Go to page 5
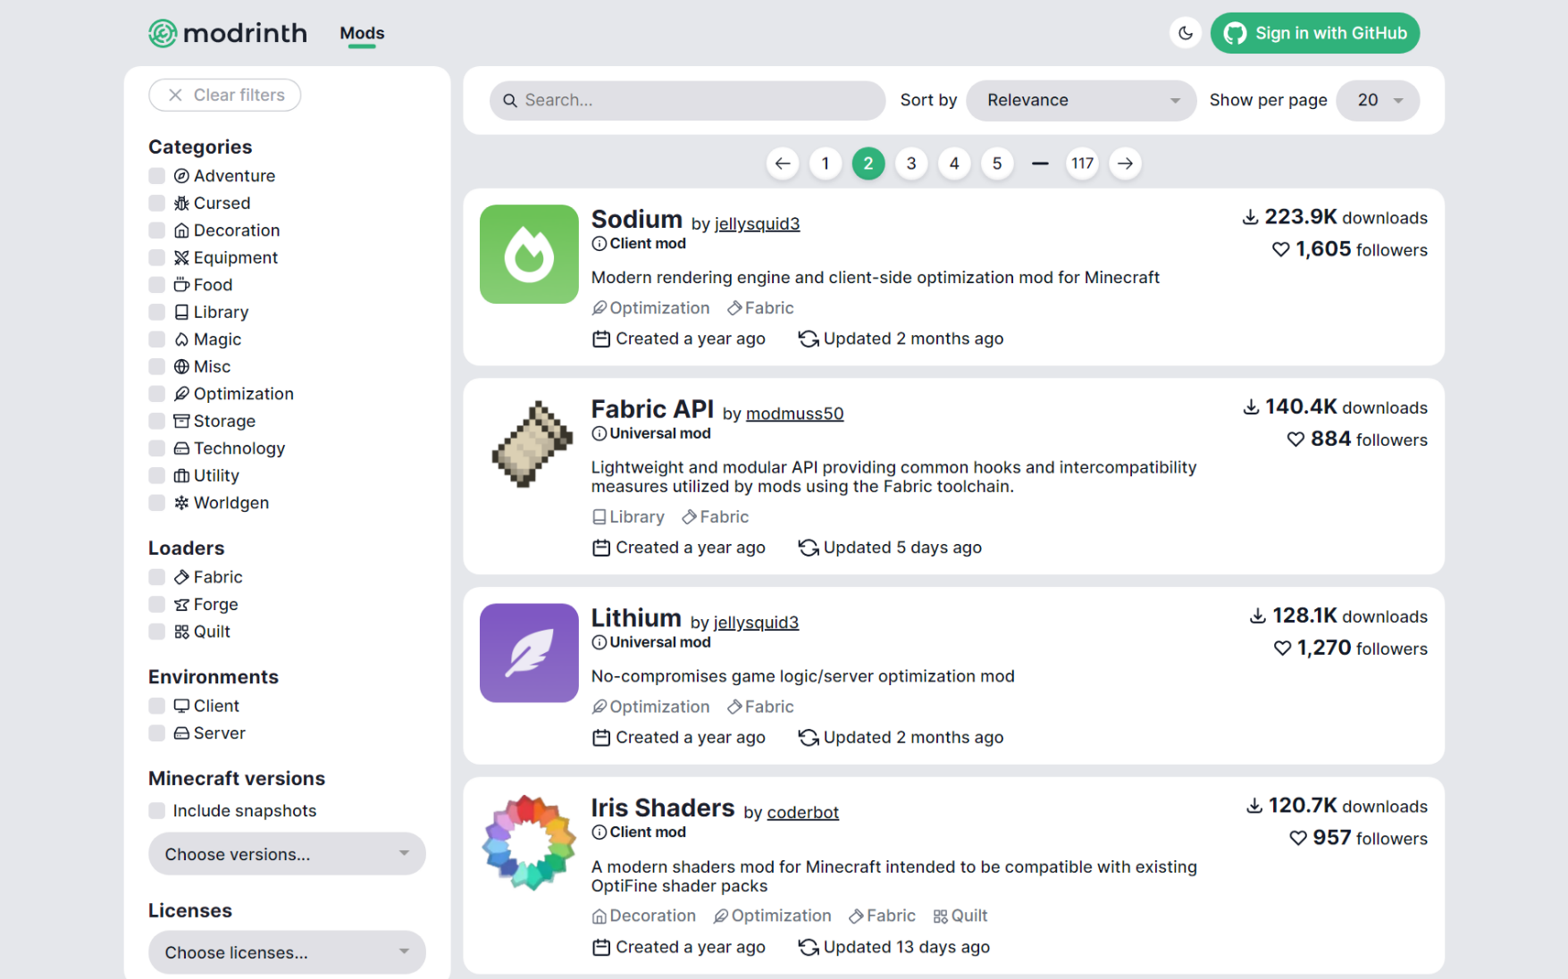This screenshot has height=979, width=1568. coord(997,163)
